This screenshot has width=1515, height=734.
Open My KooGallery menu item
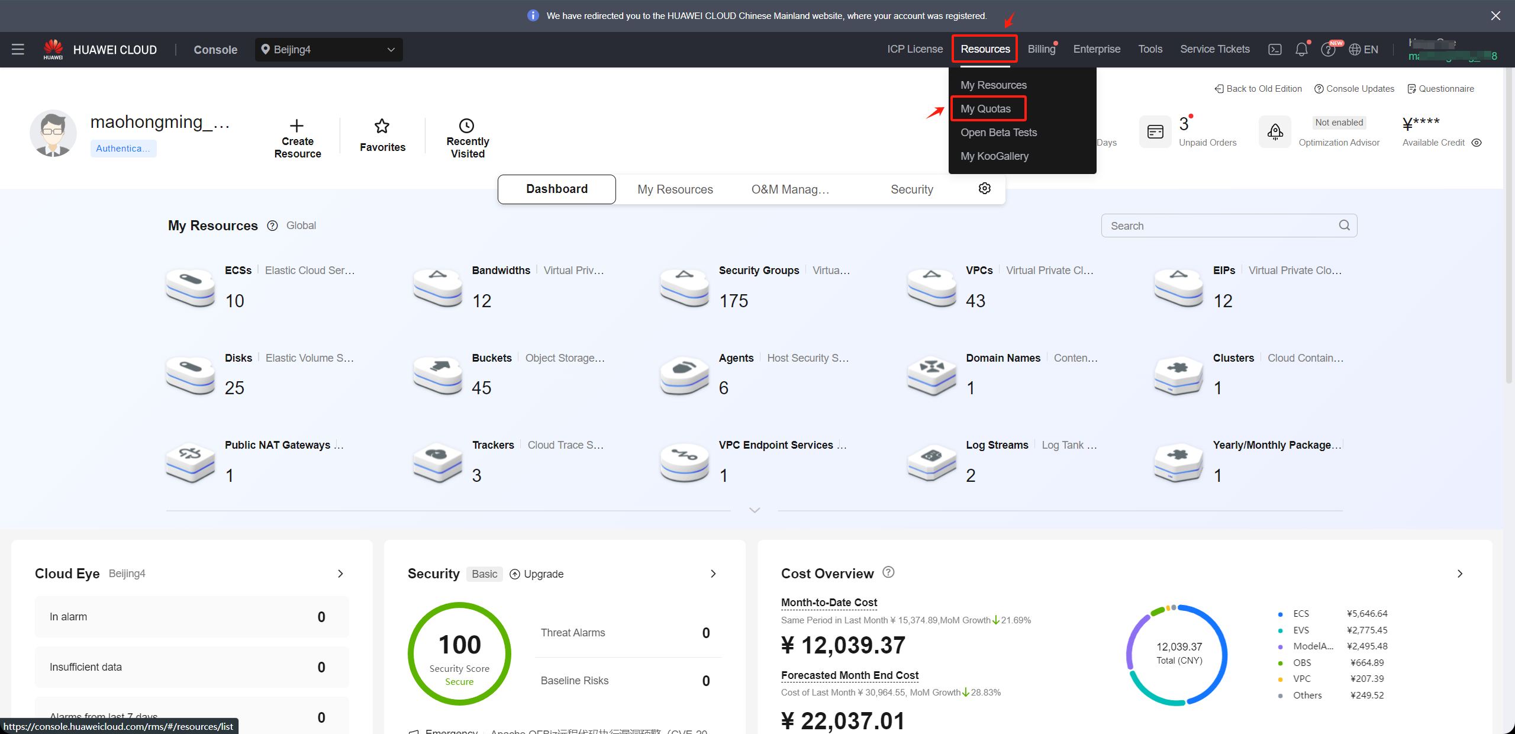pyautogui.click(x=994, y=156)
